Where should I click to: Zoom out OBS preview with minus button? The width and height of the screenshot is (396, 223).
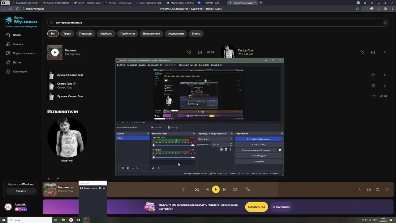118,122
